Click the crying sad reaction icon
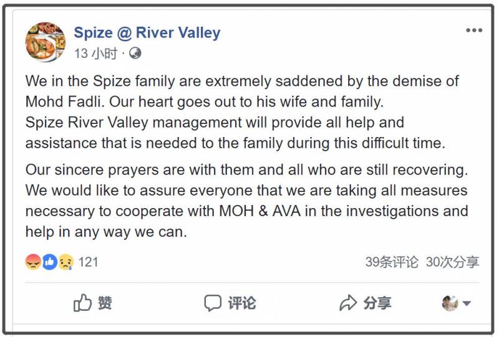The image size is (499, 337). click(x=65, y=262)
